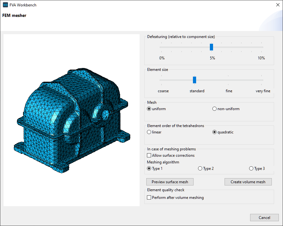Choose linear element order
The height and width of the screenshot is (226, 283).
coord(149,132)
